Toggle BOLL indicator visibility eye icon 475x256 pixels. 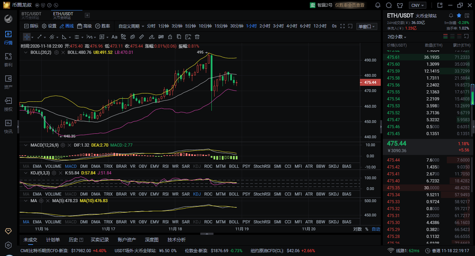coord(25,52)
